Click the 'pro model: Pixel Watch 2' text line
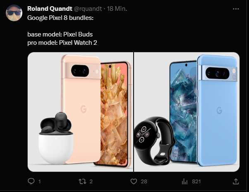This screenshot has width=249, height=192. pos(62,43)
